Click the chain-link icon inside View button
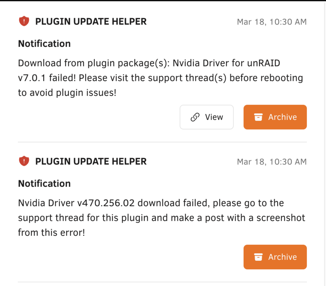326x286 pixels. point(195,117)
